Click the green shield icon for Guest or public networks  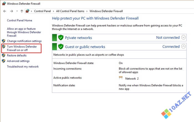tap(61, 47)
